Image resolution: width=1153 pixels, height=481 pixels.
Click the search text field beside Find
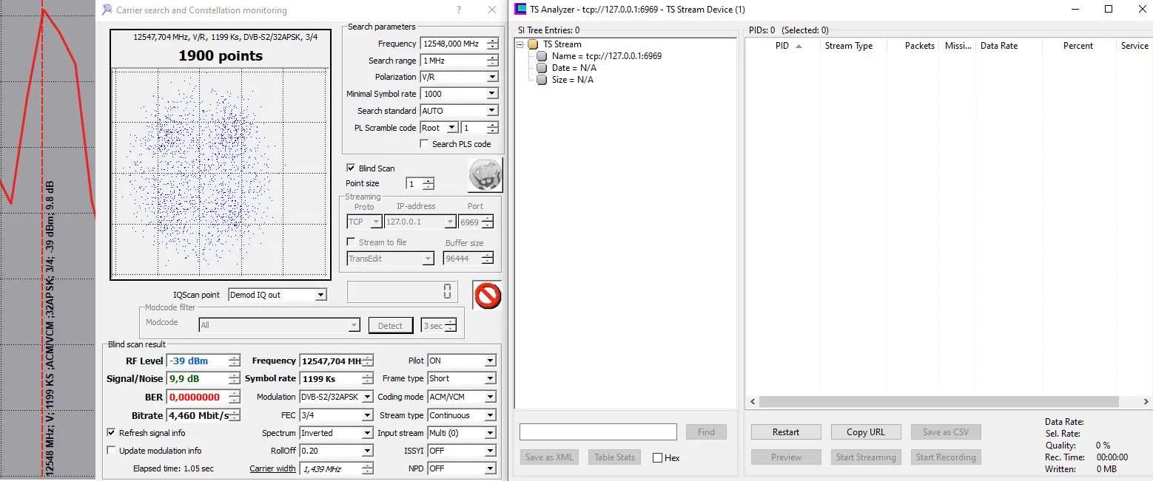click(x=598, y=432)
